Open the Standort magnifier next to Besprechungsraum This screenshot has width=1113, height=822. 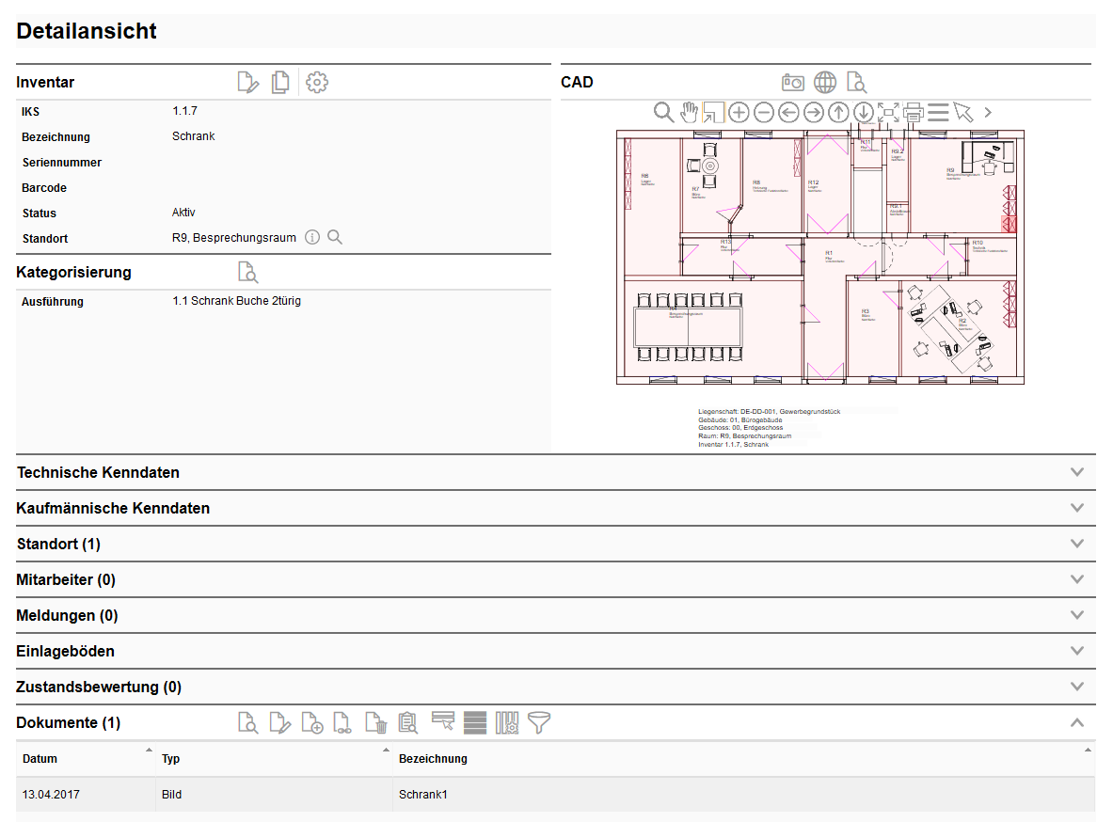335,238
